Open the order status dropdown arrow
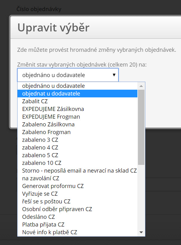 114,75
